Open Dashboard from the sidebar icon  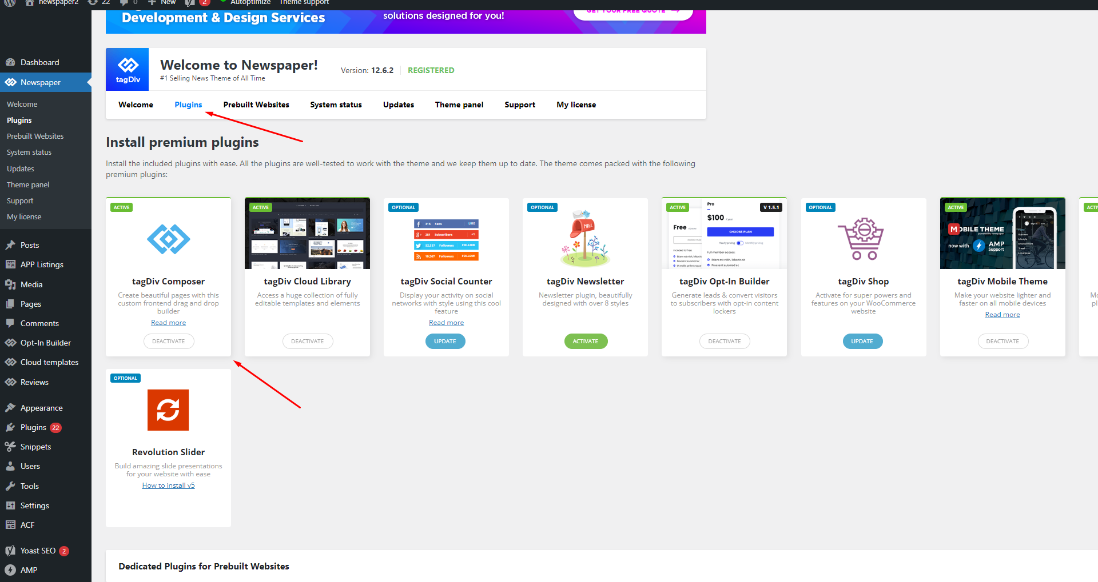pyautogui.click(x=10, y=62)
